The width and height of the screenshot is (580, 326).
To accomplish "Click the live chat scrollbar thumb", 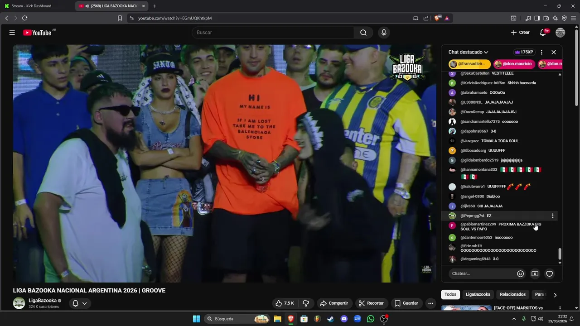I will click(560, 254).
